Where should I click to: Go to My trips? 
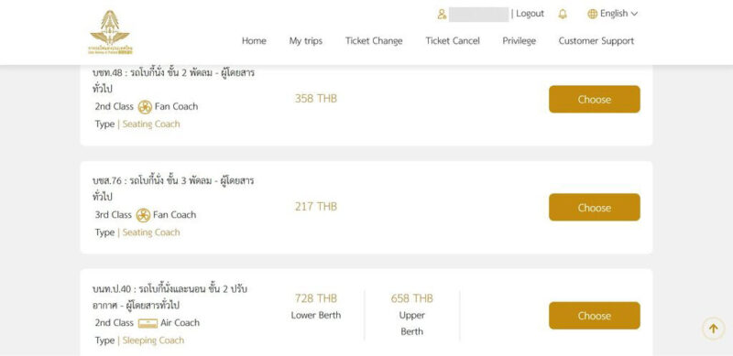(306, 41)
